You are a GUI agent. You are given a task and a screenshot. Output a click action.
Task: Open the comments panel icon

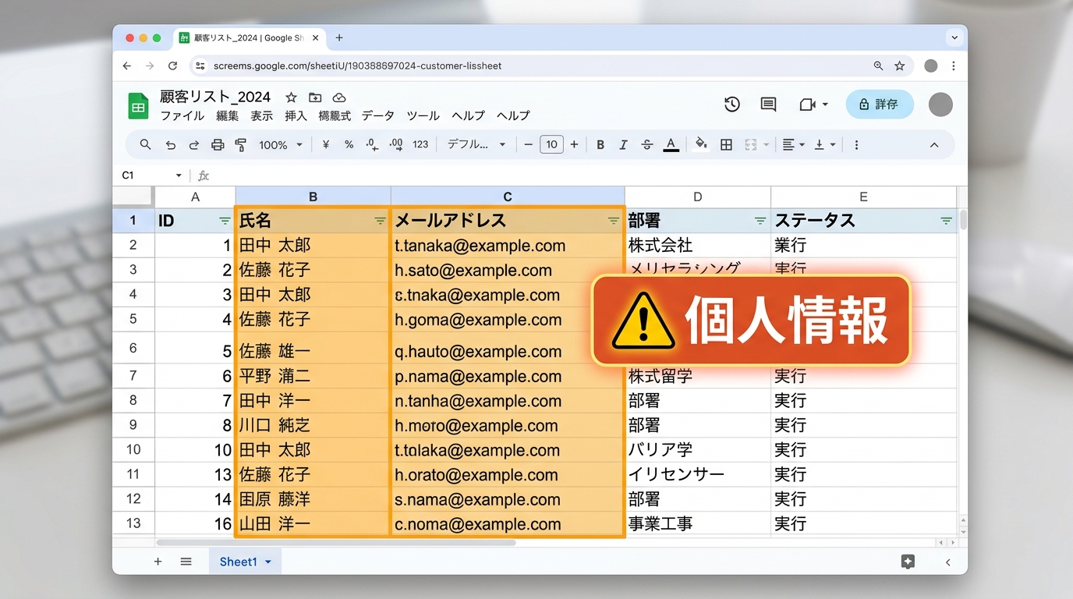(768, 105)
